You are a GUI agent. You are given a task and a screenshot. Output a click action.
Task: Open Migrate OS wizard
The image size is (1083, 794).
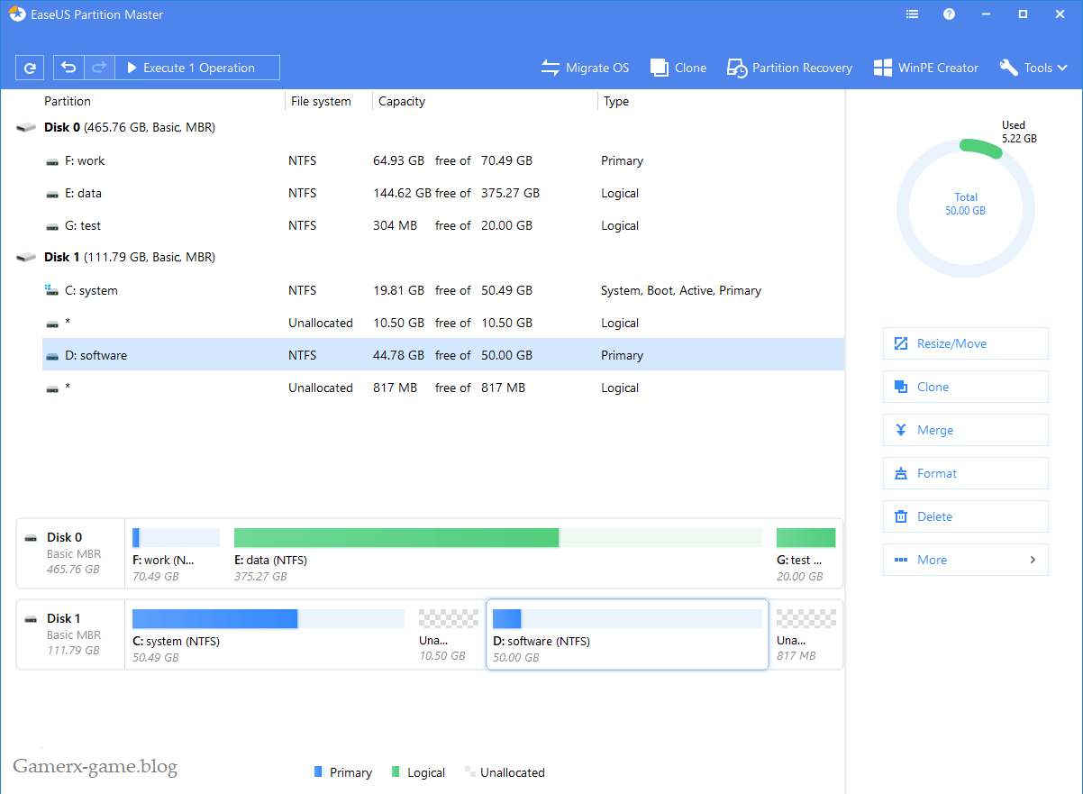click(585, 68)
